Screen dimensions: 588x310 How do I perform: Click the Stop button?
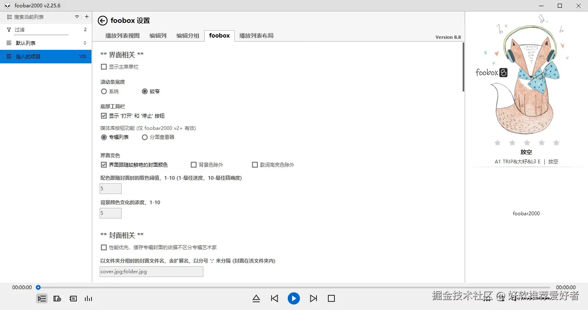click(x=331, y=299)
